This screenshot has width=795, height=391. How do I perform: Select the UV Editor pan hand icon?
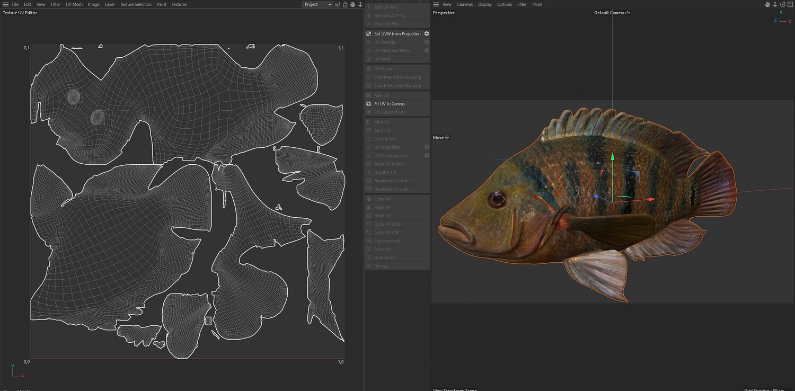352,4
